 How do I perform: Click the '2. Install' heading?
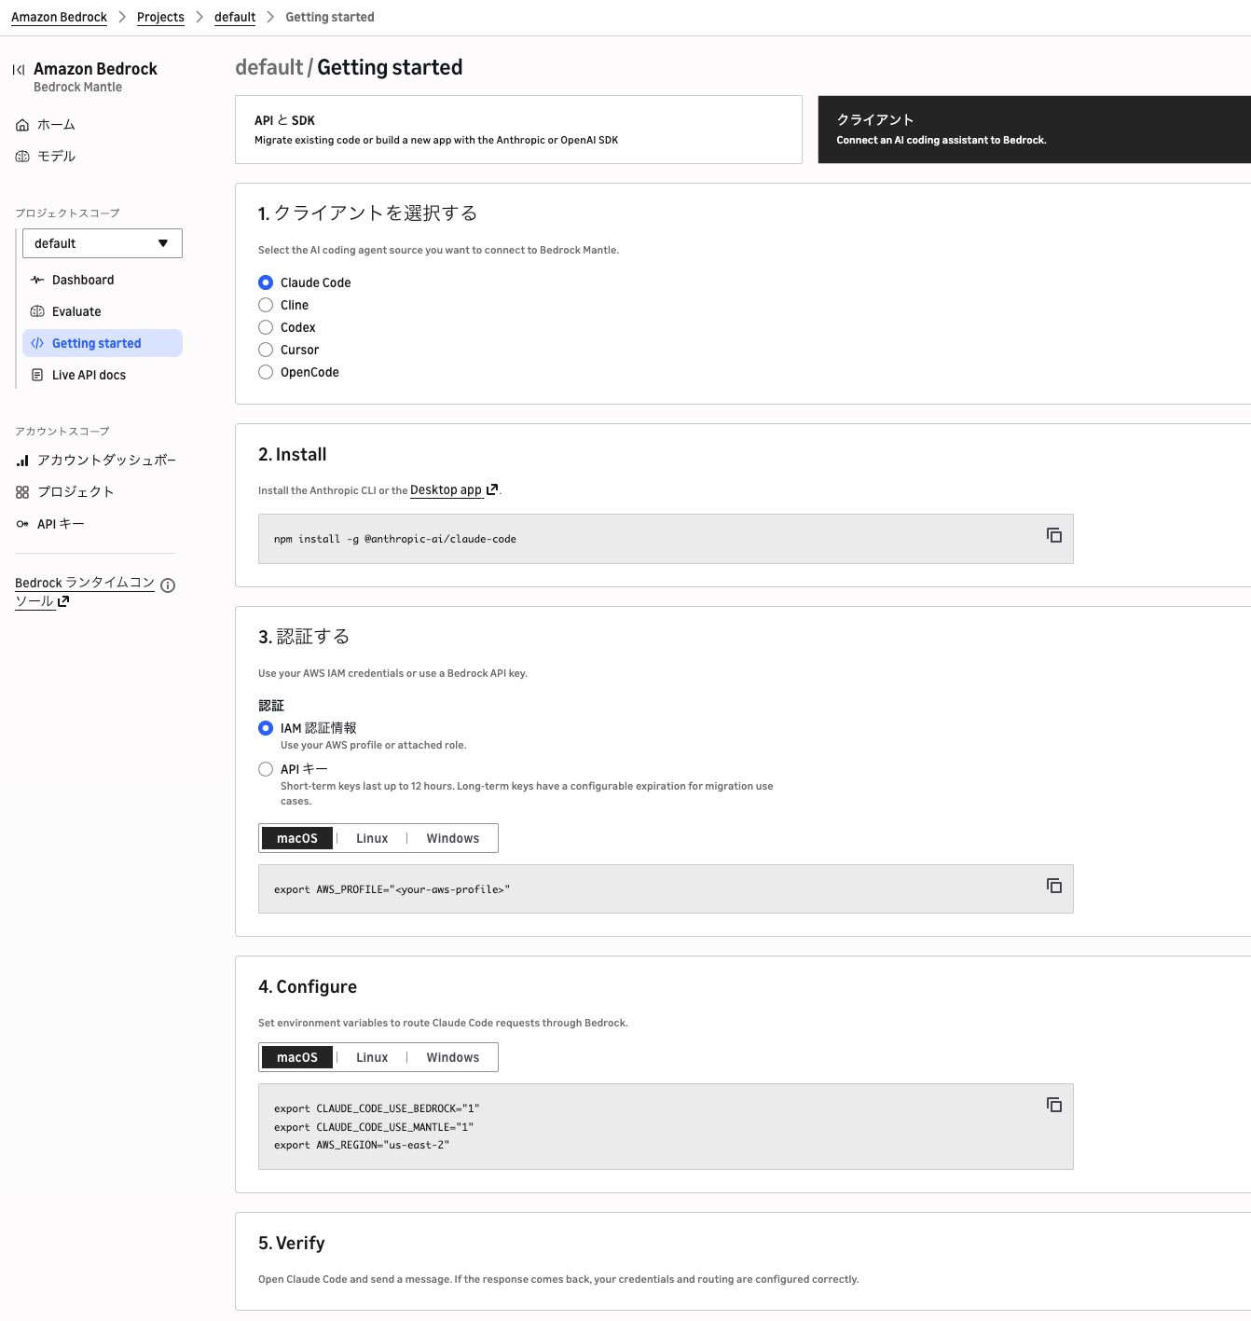coord(293,455)
